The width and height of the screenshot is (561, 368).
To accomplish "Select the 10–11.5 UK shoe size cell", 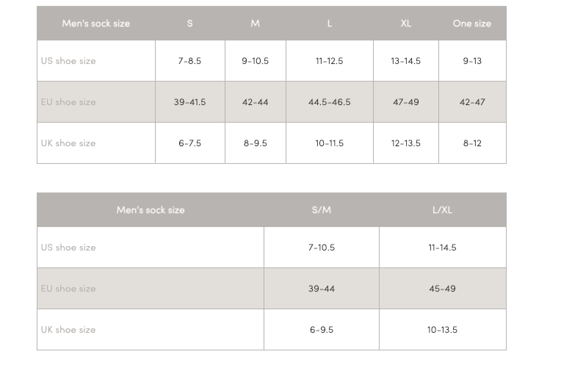I will click(330, 143).
